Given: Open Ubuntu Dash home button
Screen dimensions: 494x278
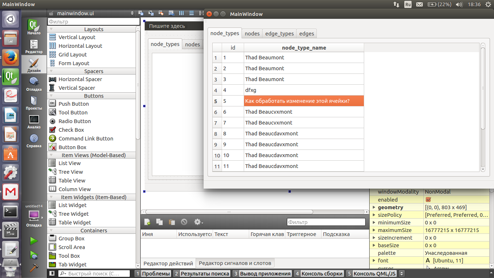Looking at the screenshot, I should tap(10, 19).
